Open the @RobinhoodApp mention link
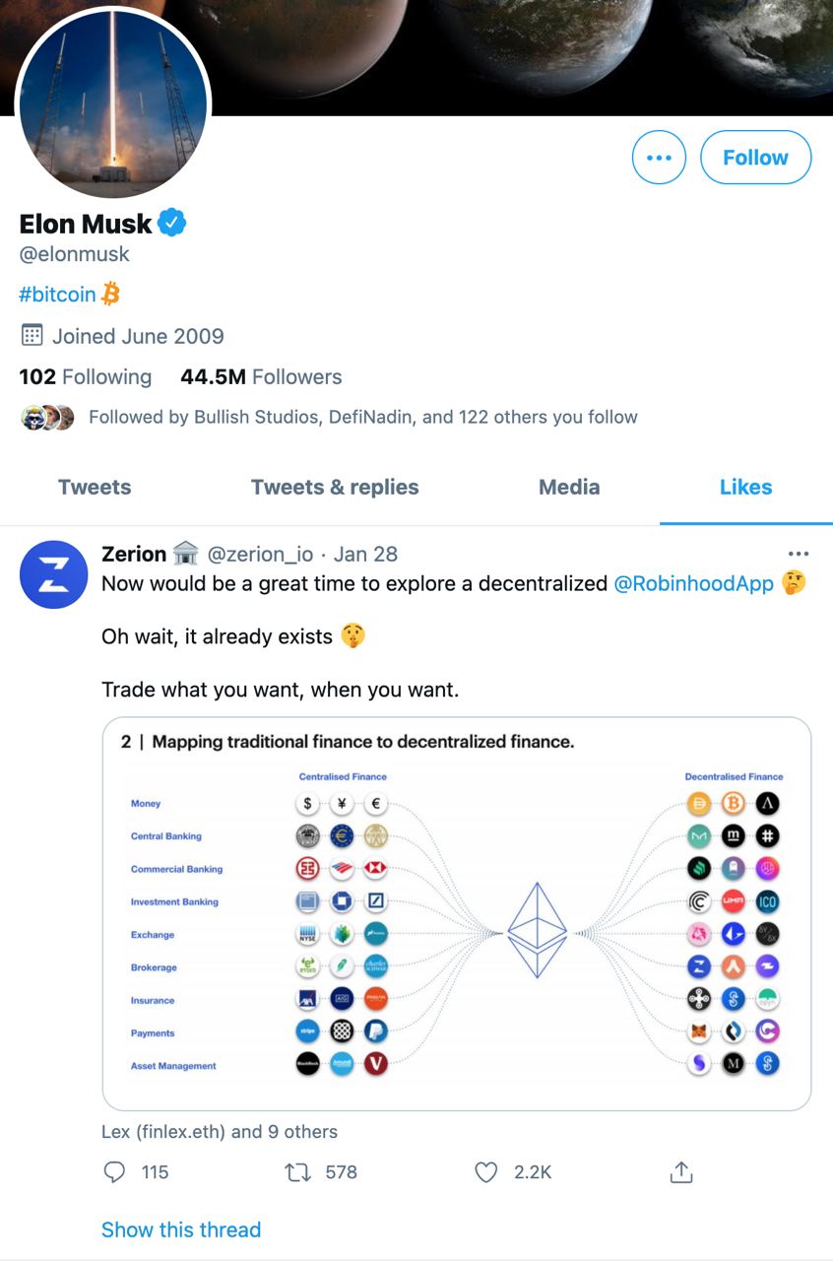This screenshot has width=833, height=1261. pyautogui.click(x=693, y=583)
